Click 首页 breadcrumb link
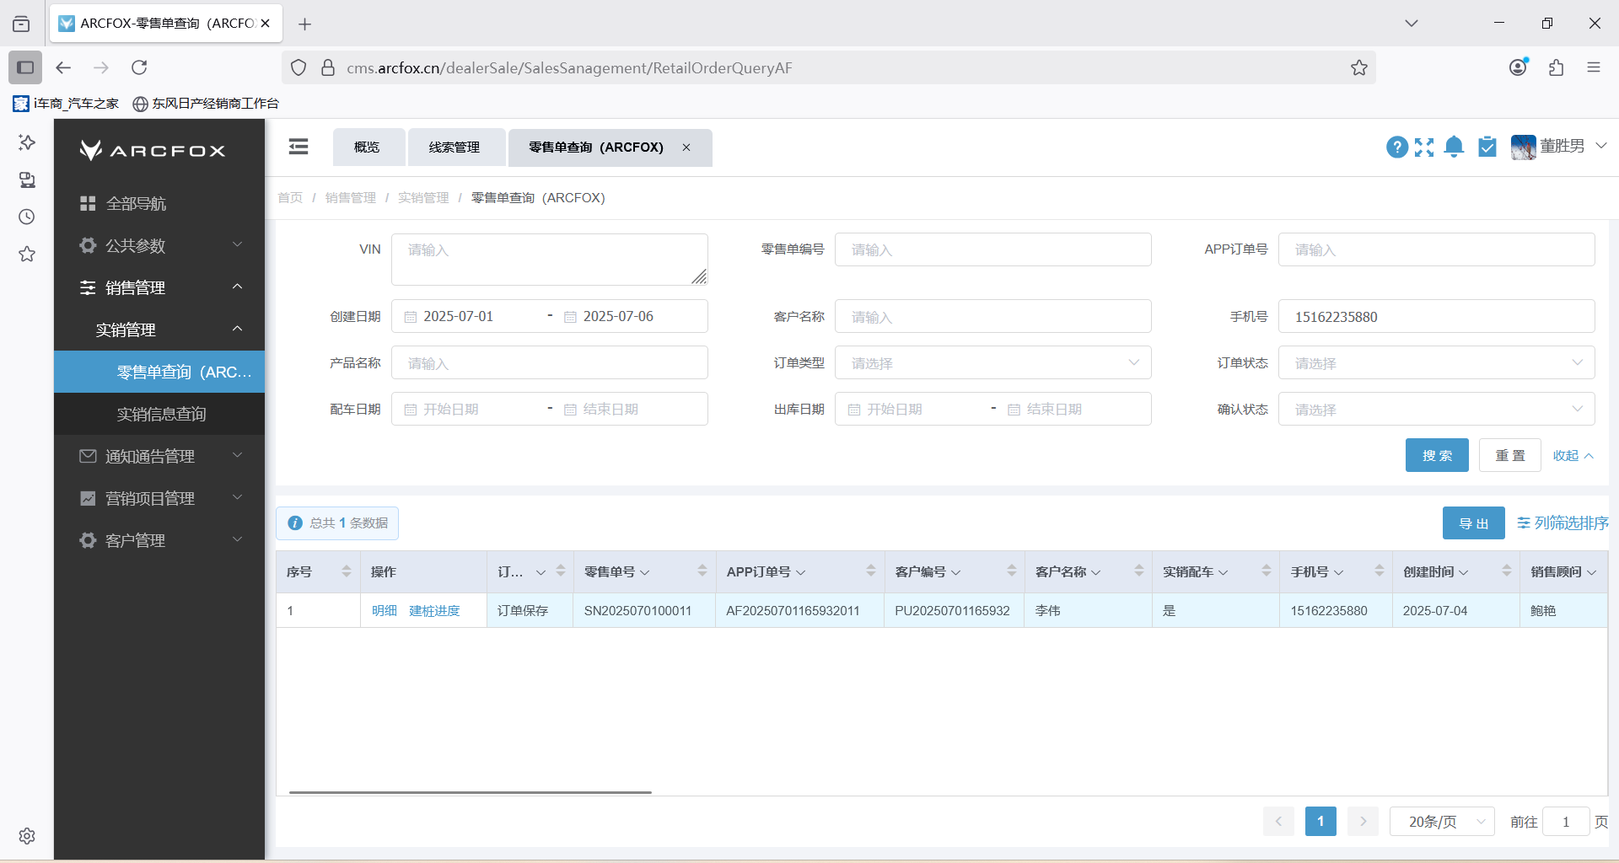 (290, 197)
